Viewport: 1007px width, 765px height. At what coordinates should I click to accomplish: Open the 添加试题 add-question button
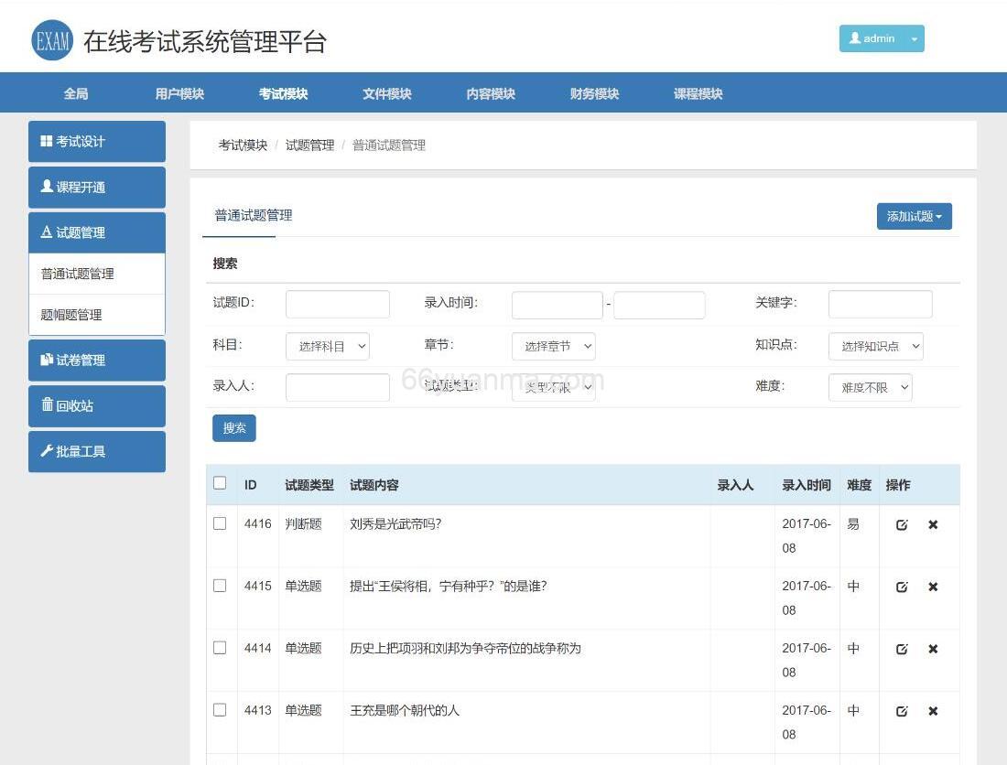pos(913,216)
